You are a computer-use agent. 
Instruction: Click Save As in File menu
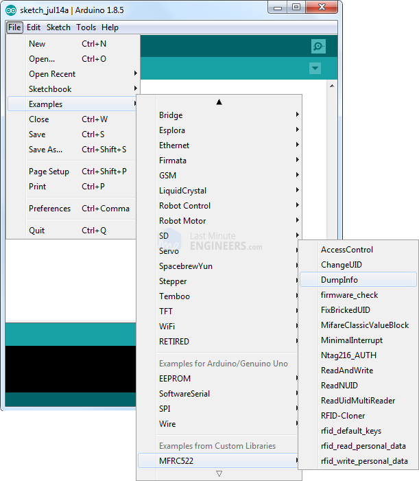pos(45,150)
